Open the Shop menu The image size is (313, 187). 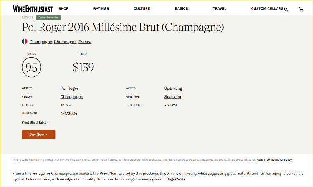click(x=63, y=8)
